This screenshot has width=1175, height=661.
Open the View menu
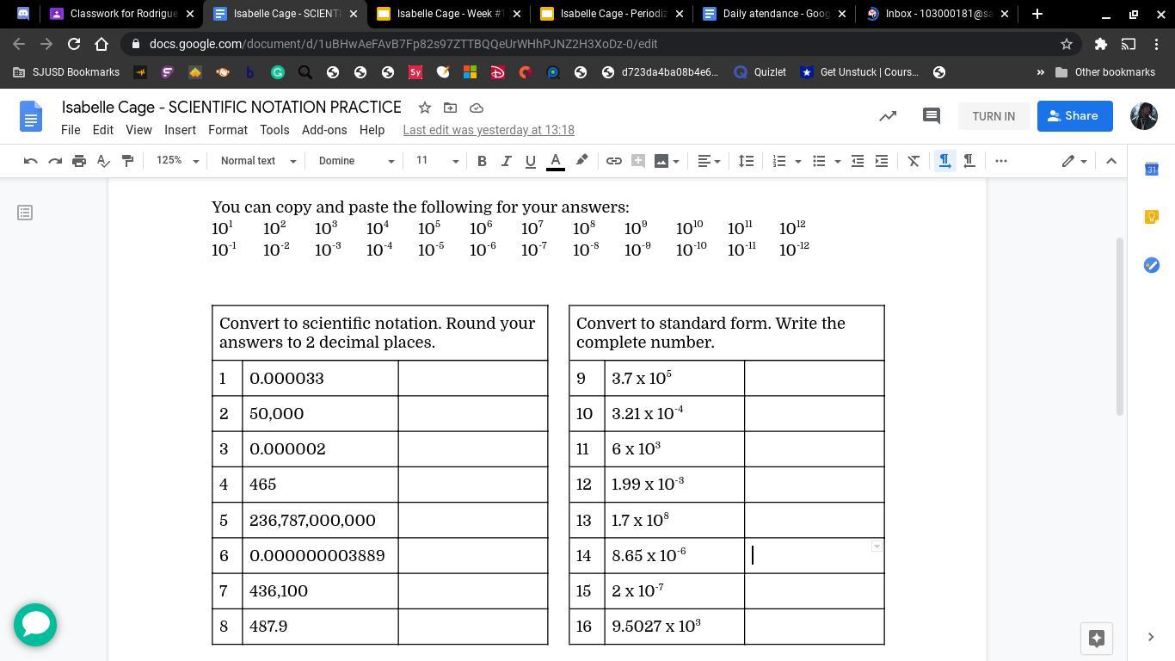click(138, 130)
